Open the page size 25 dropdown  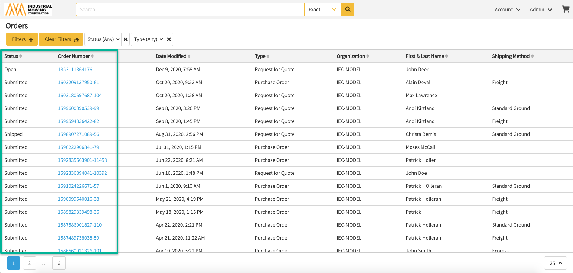[x=555, y=263]
